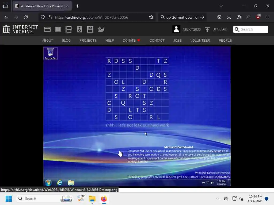Screen dimensions: 274x205
Task: Click the Windows 8 desktop screenshot image
Action: pos(137,116)
